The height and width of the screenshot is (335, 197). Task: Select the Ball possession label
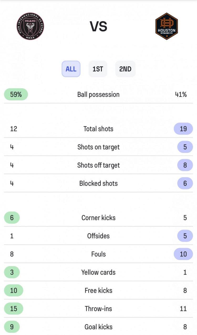98,95
